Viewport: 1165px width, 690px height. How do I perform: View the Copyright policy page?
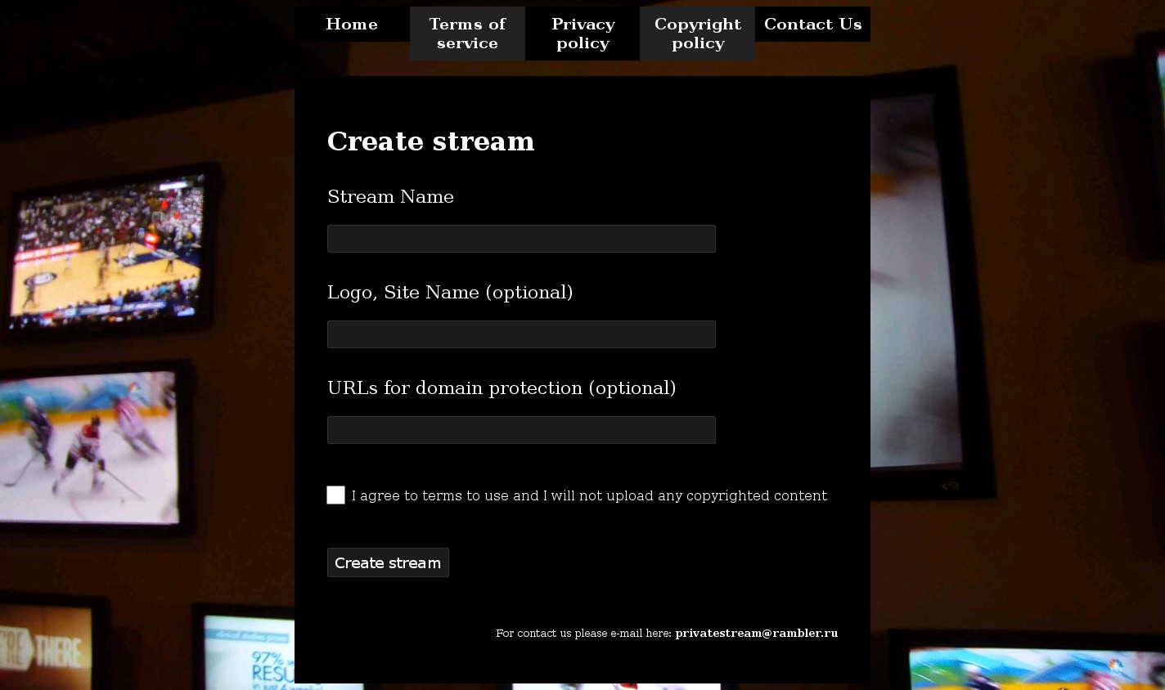697,34
